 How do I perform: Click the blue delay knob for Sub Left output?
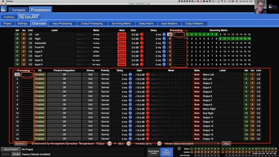pyautogui.click(x=130, y=79)
